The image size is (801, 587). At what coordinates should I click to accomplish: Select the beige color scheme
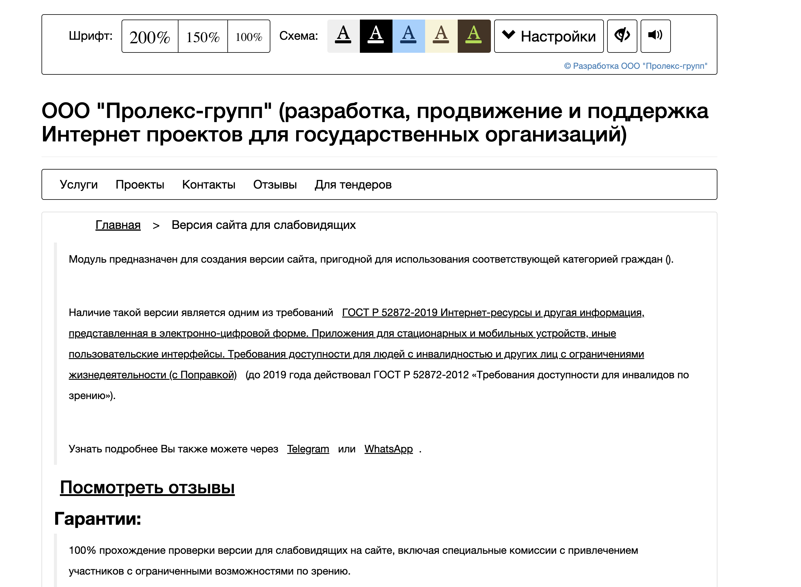tap(441, 36)
